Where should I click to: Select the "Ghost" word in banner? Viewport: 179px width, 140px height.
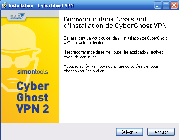(x=32, y=97)
